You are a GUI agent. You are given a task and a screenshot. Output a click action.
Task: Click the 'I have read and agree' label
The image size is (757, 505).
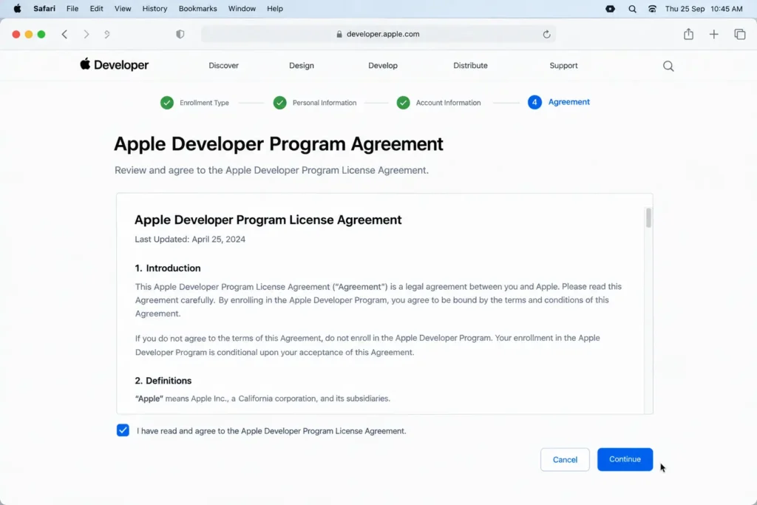pyautogui.click(x=271, y=431)
